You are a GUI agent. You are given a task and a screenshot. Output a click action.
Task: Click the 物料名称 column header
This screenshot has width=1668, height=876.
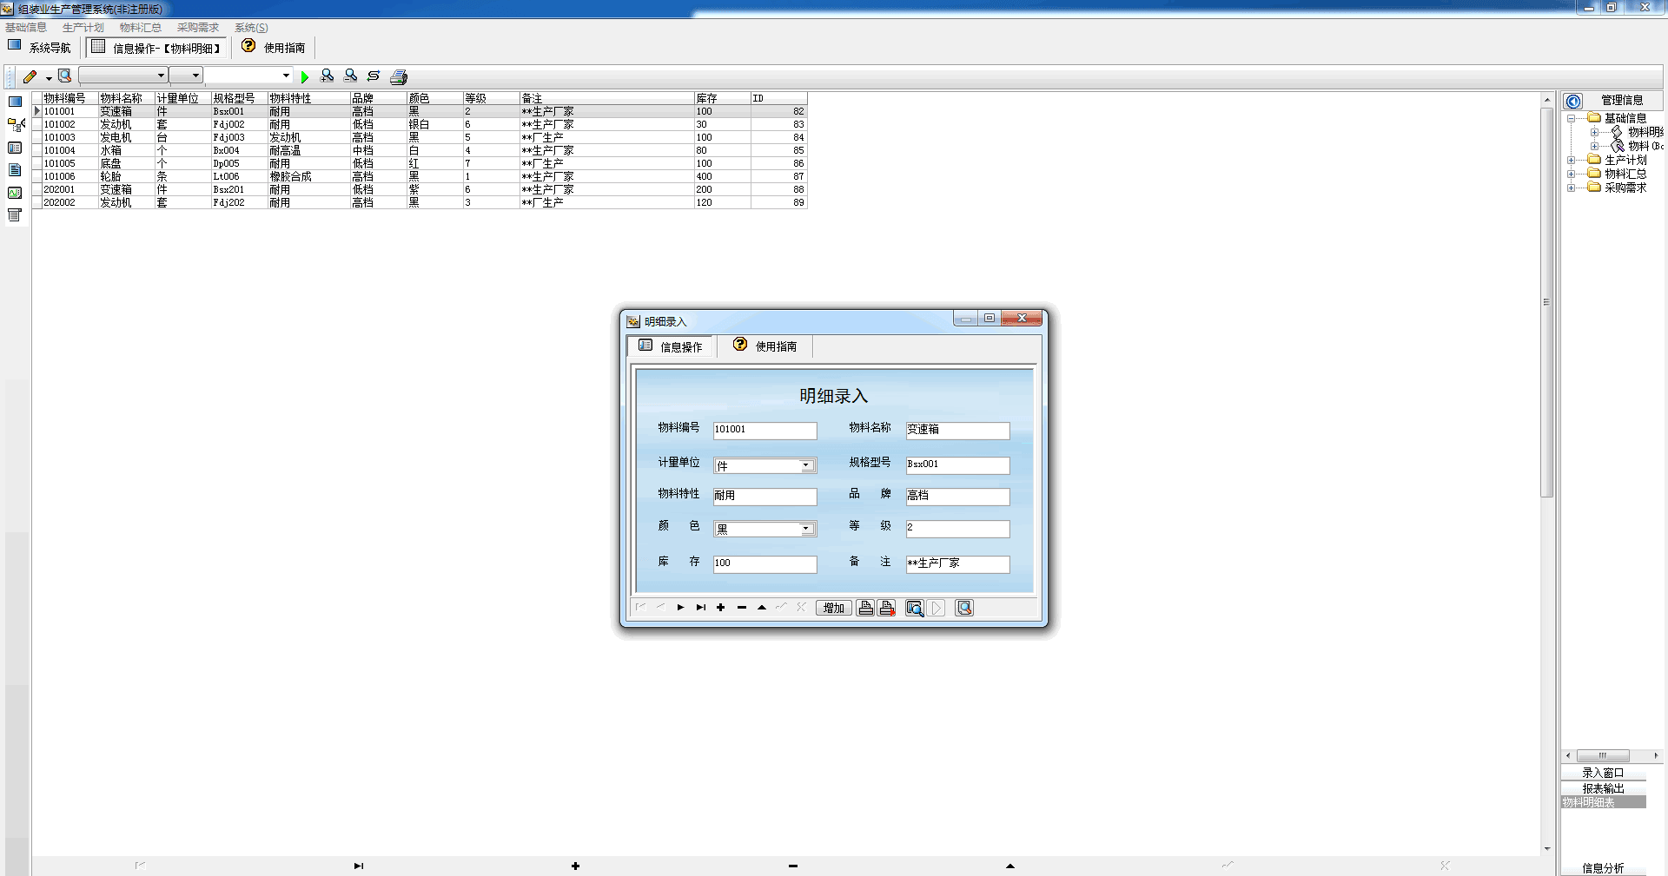point(126,98)
